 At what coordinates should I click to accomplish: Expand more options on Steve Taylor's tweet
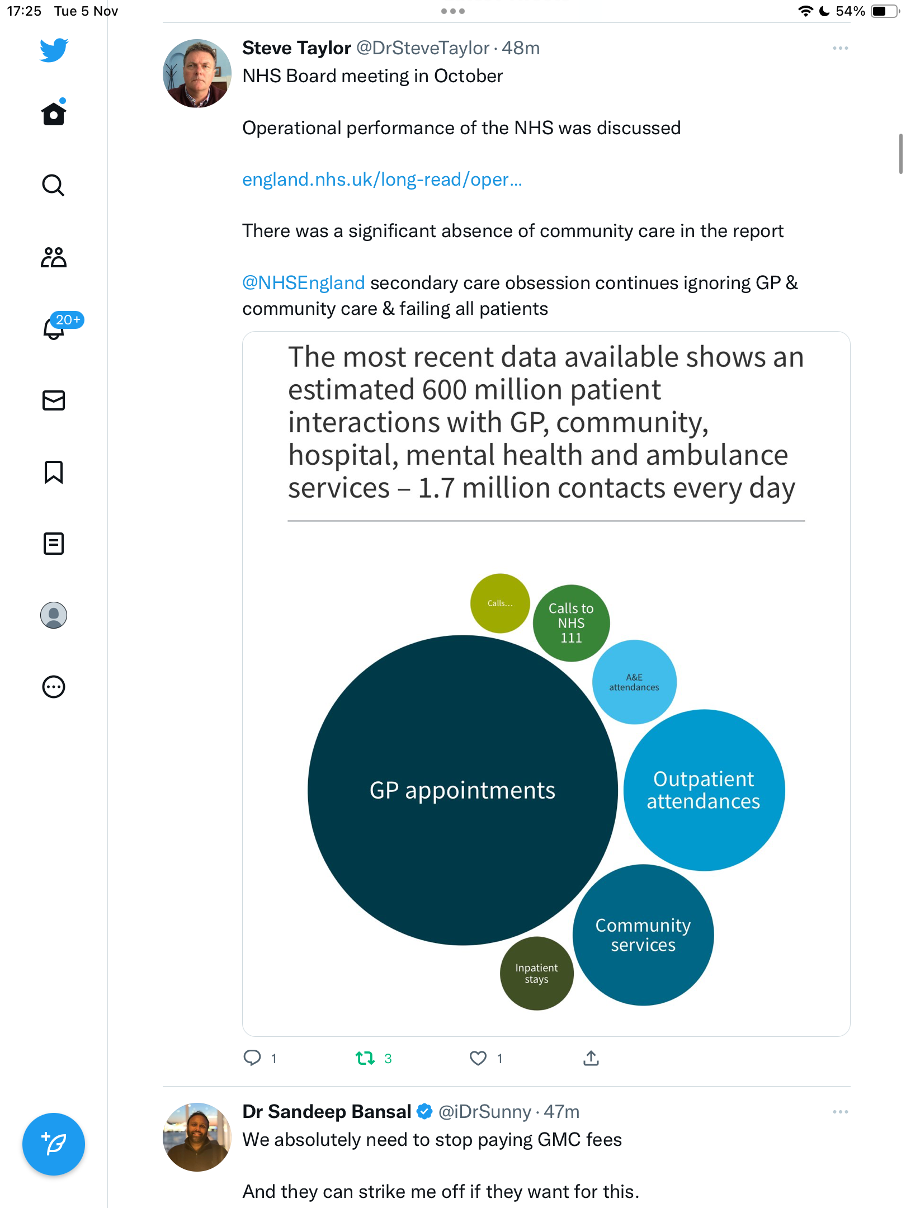840,49
